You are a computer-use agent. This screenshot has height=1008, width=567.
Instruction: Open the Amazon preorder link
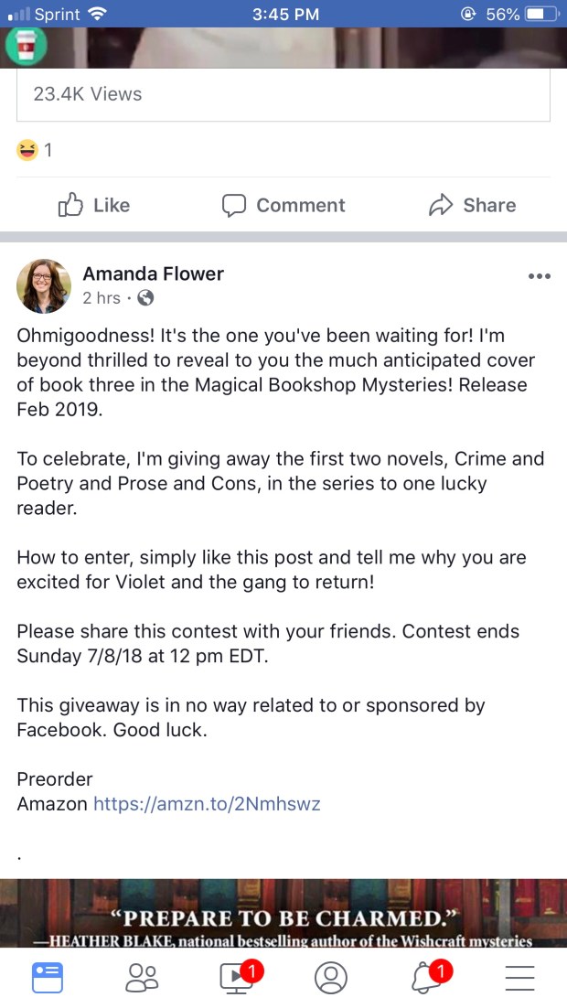pyautogui.click(x=207, y=805)
